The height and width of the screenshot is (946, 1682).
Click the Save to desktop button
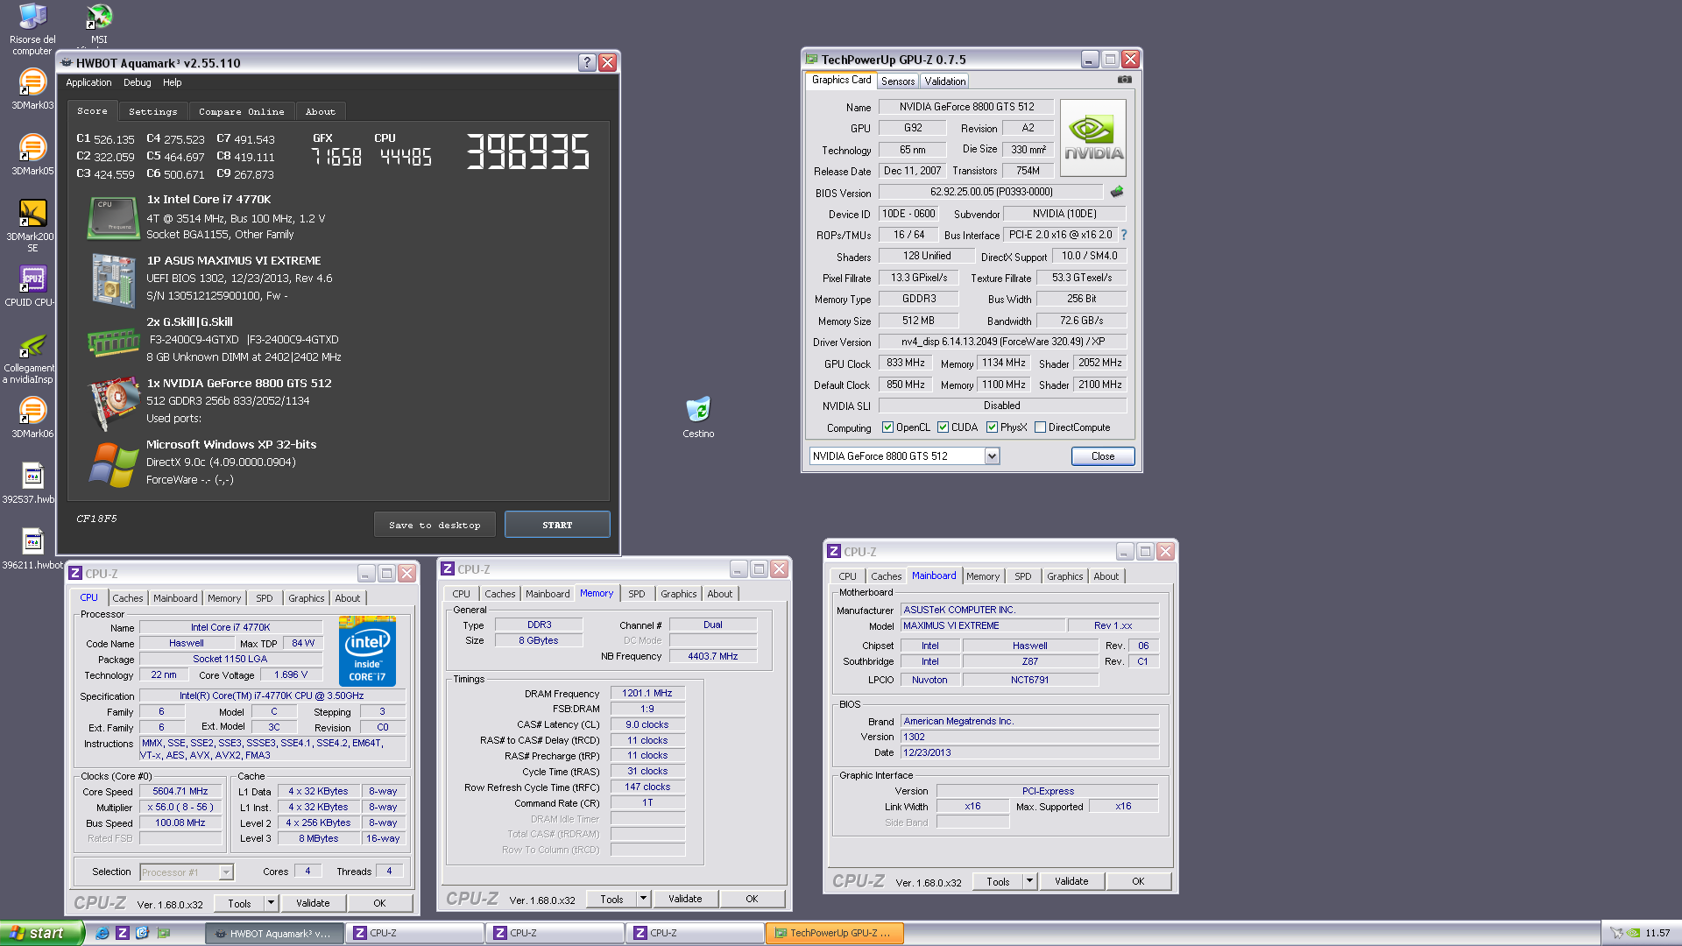[435, 525]
